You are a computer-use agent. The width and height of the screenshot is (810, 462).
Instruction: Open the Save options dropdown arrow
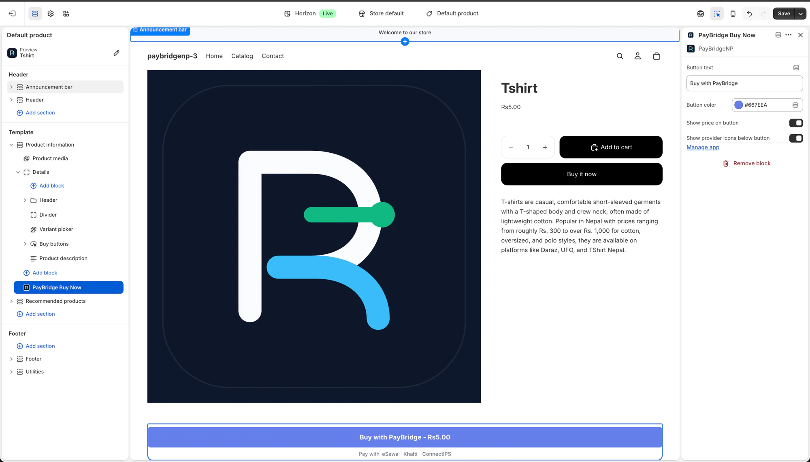pos(801,13)
